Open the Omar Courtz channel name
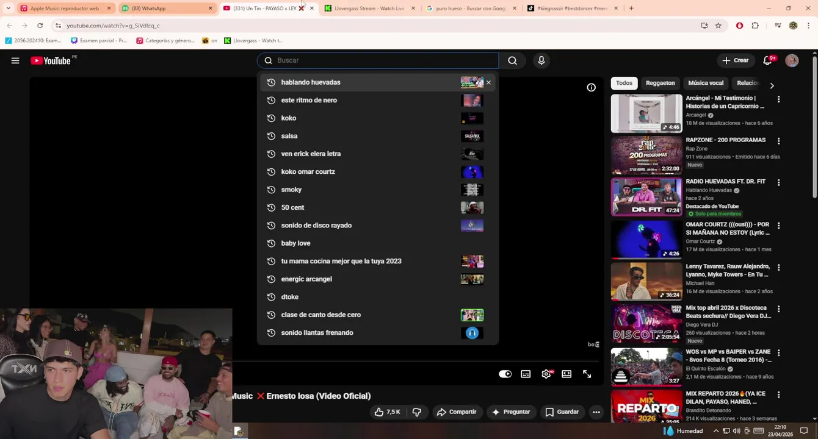The image size is (818, 439). pyautogui.click(x=700, y=241)
